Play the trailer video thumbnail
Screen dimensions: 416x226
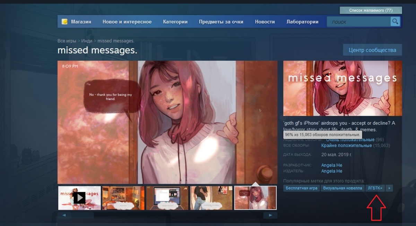tap(79, 198)
